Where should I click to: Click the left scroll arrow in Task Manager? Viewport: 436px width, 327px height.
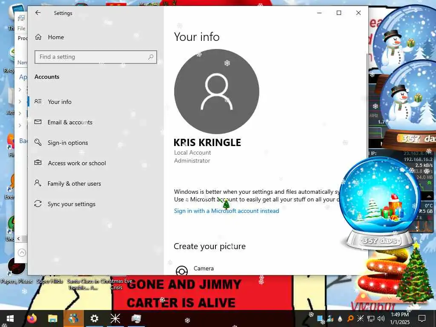point(19,238)
